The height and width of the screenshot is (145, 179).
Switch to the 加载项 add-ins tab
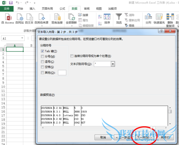(112, 9)
